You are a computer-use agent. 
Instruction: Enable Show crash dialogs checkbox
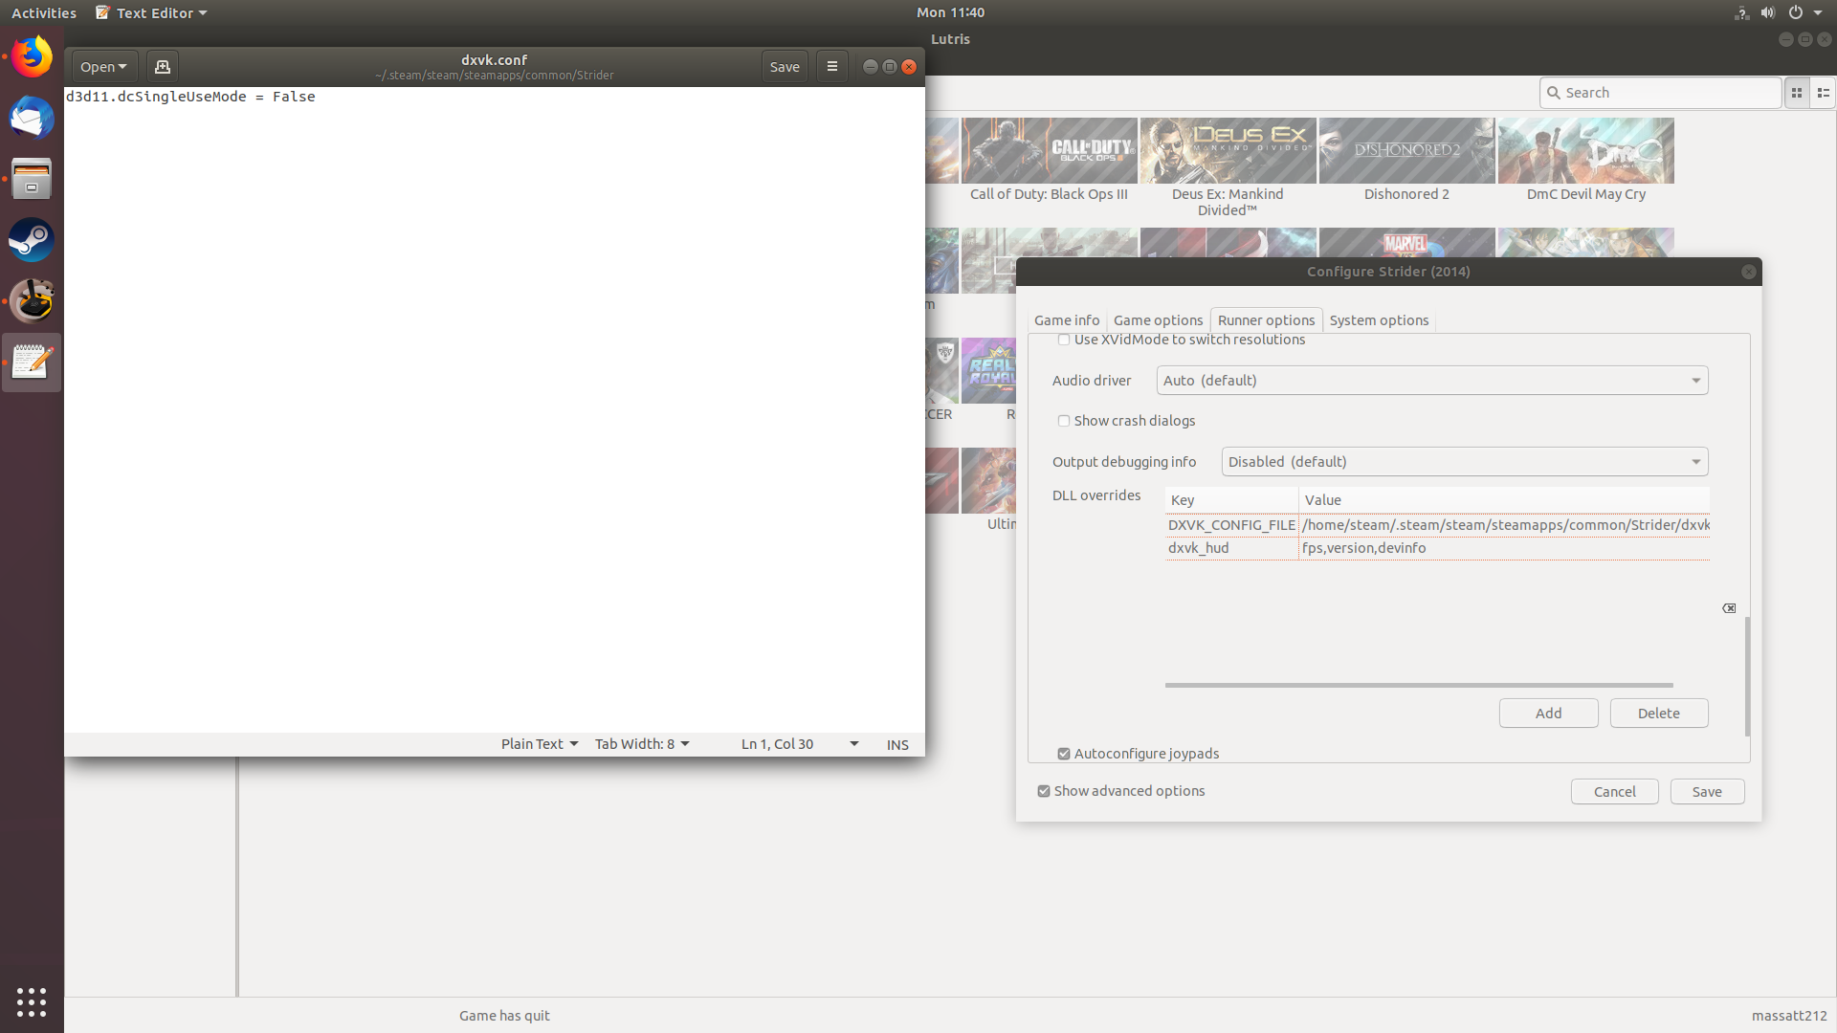point(1063,421)
